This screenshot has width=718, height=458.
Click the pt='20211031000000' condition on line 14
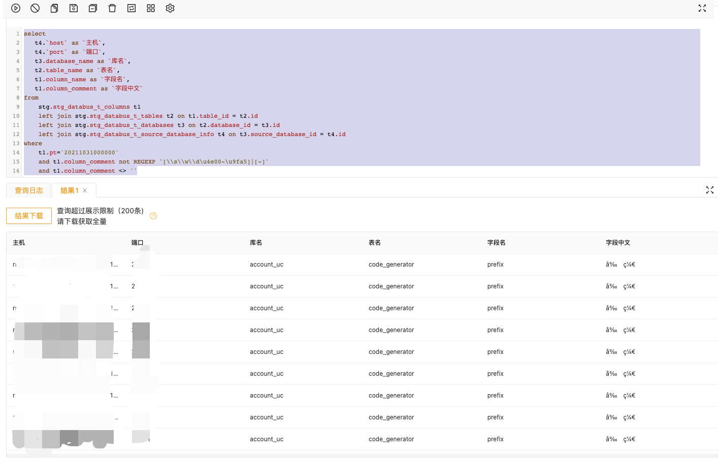coord(78,152)
